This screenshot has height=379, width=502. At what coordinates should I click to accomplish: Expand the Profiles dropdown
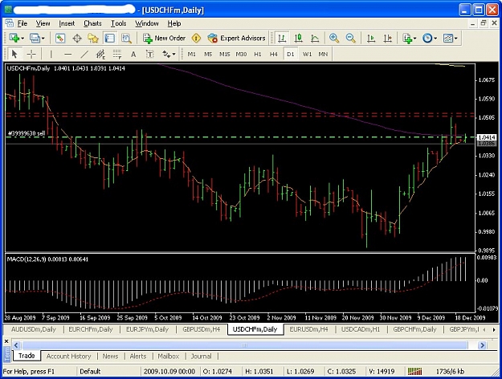pos(43,39)
